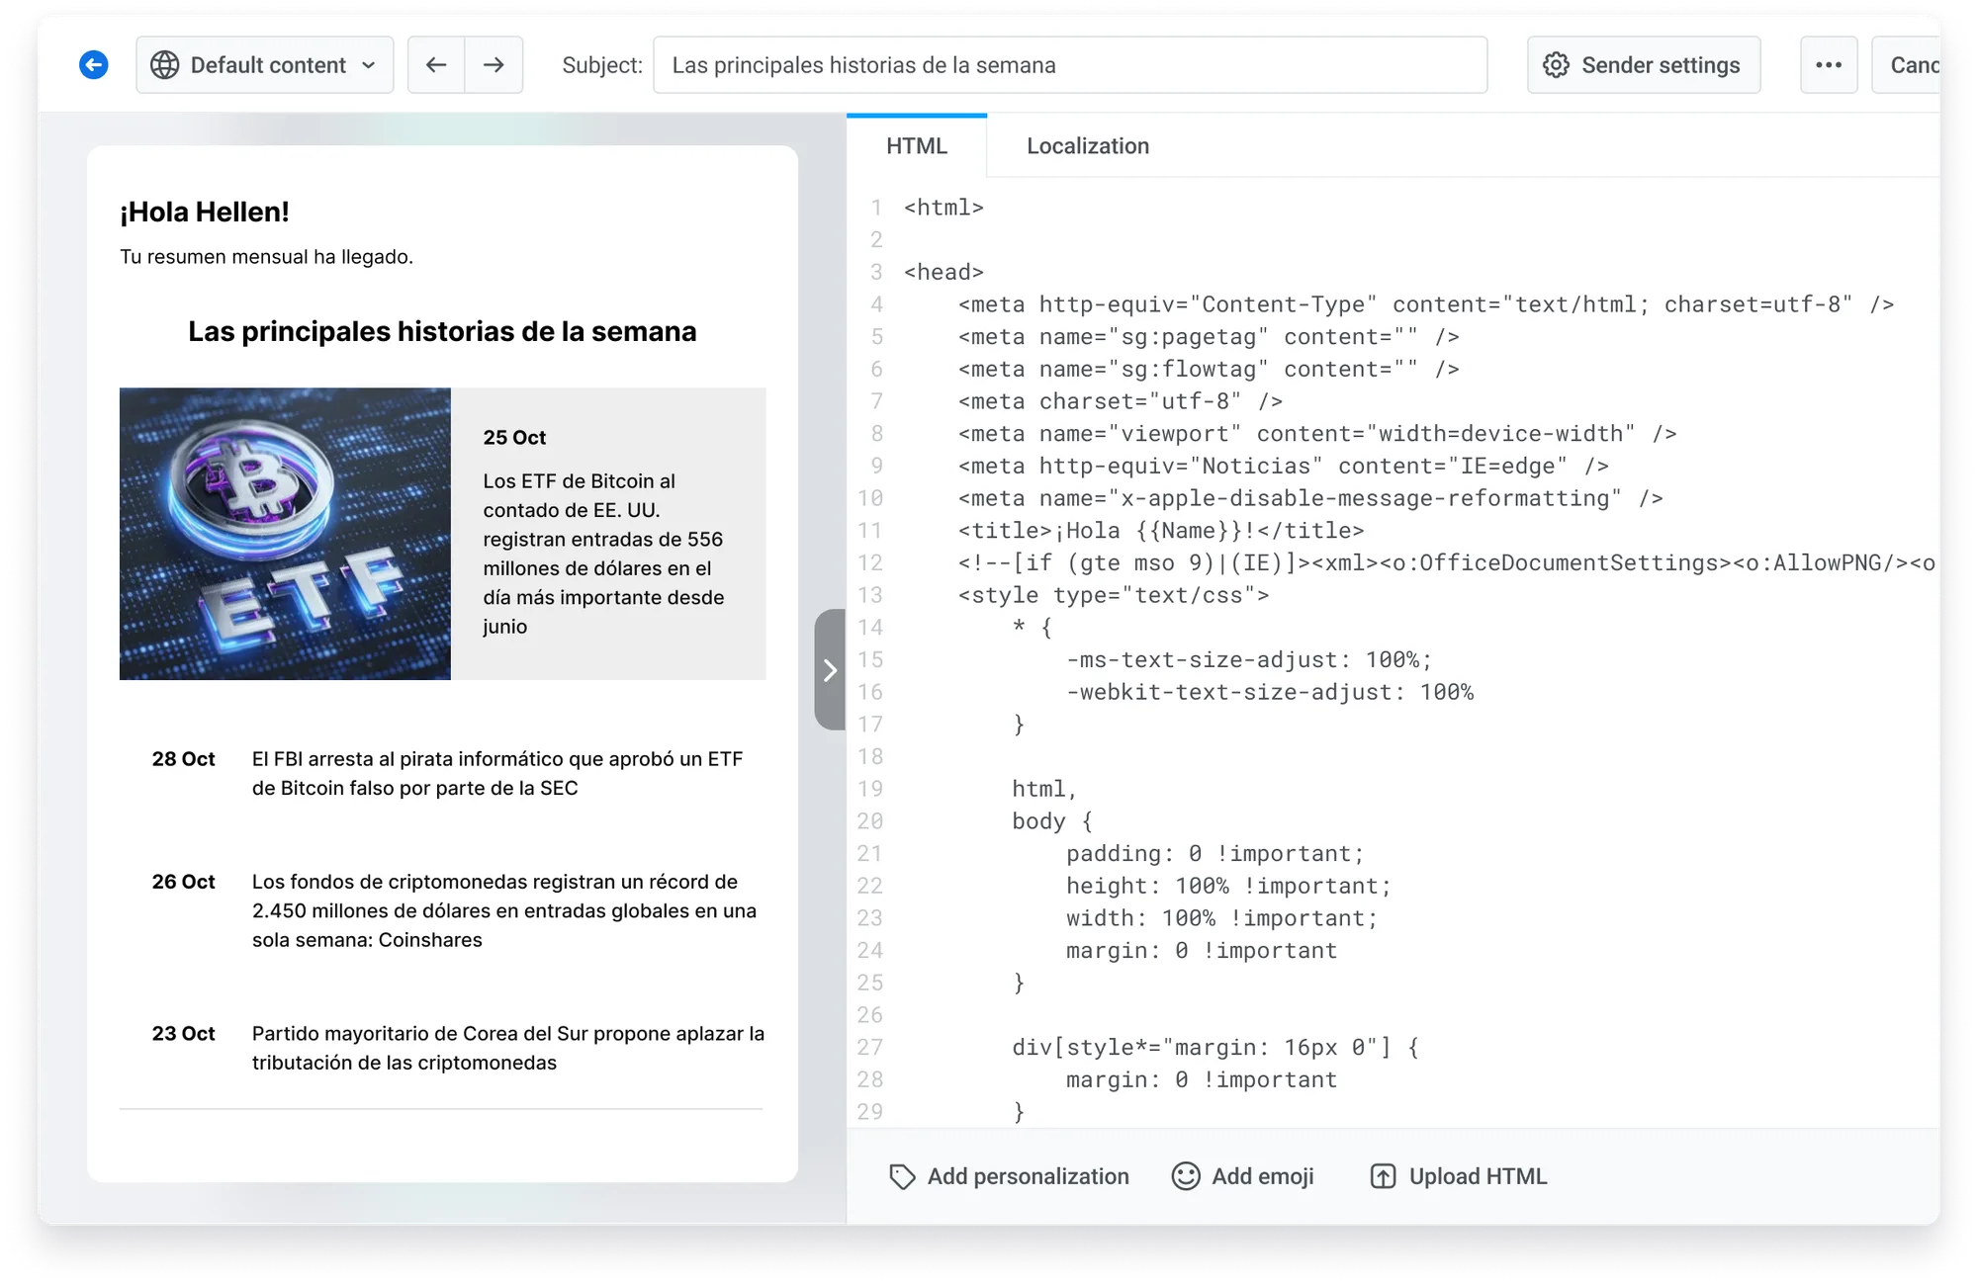Edit the Subject input field
Viewport: 1978px width, 1286px height.
1069,65
